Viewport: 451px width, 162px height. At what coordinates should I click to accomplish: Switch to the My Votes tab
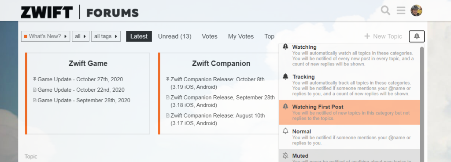[241, 36]
